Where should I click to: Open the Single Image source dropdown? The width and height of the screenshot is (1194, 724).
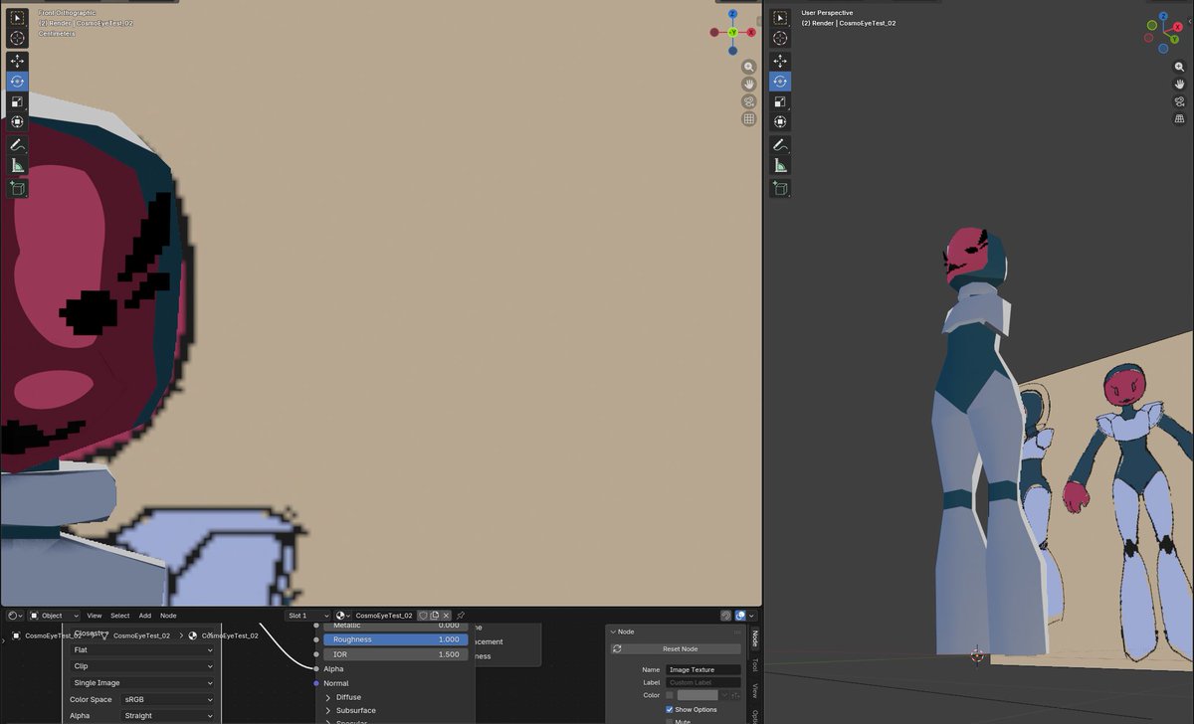(x=142, y=683)
